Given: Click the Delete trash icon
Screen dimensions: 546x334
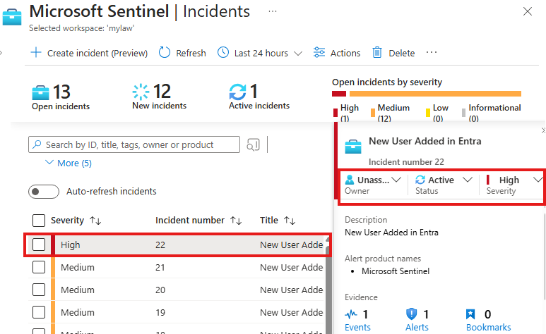Looking at the screenshot, I should tap(377, 53).
